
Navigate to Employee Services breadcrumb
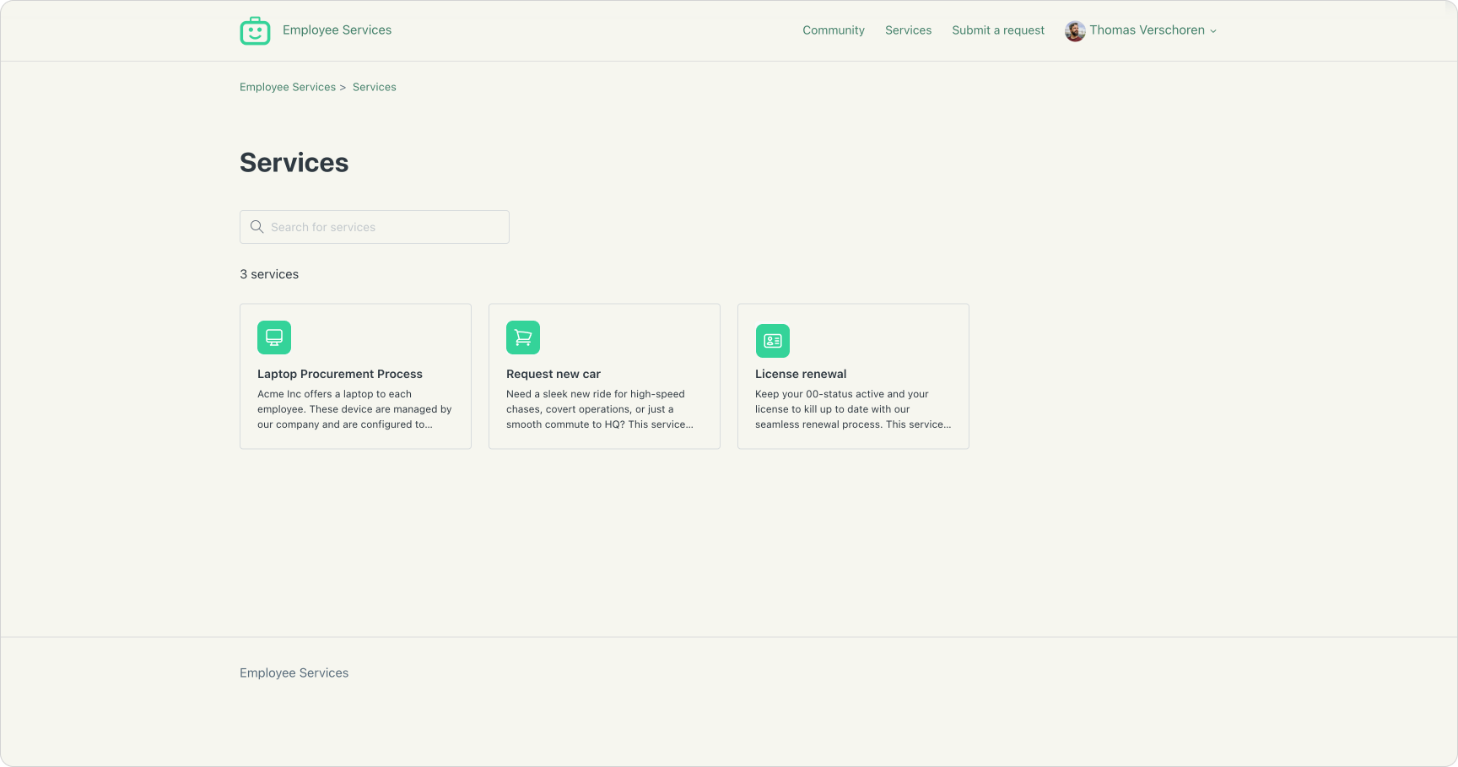[288, 87]
